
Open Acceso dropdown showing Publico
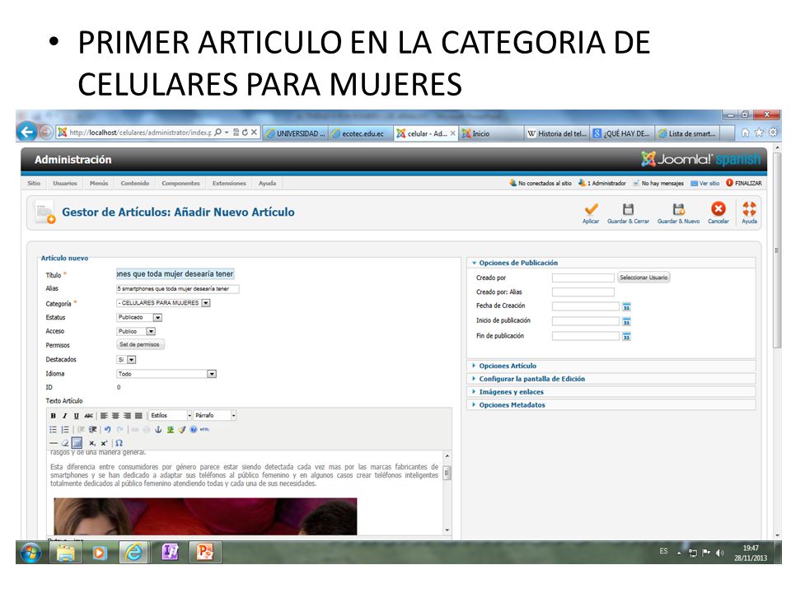tap(136, 331)
